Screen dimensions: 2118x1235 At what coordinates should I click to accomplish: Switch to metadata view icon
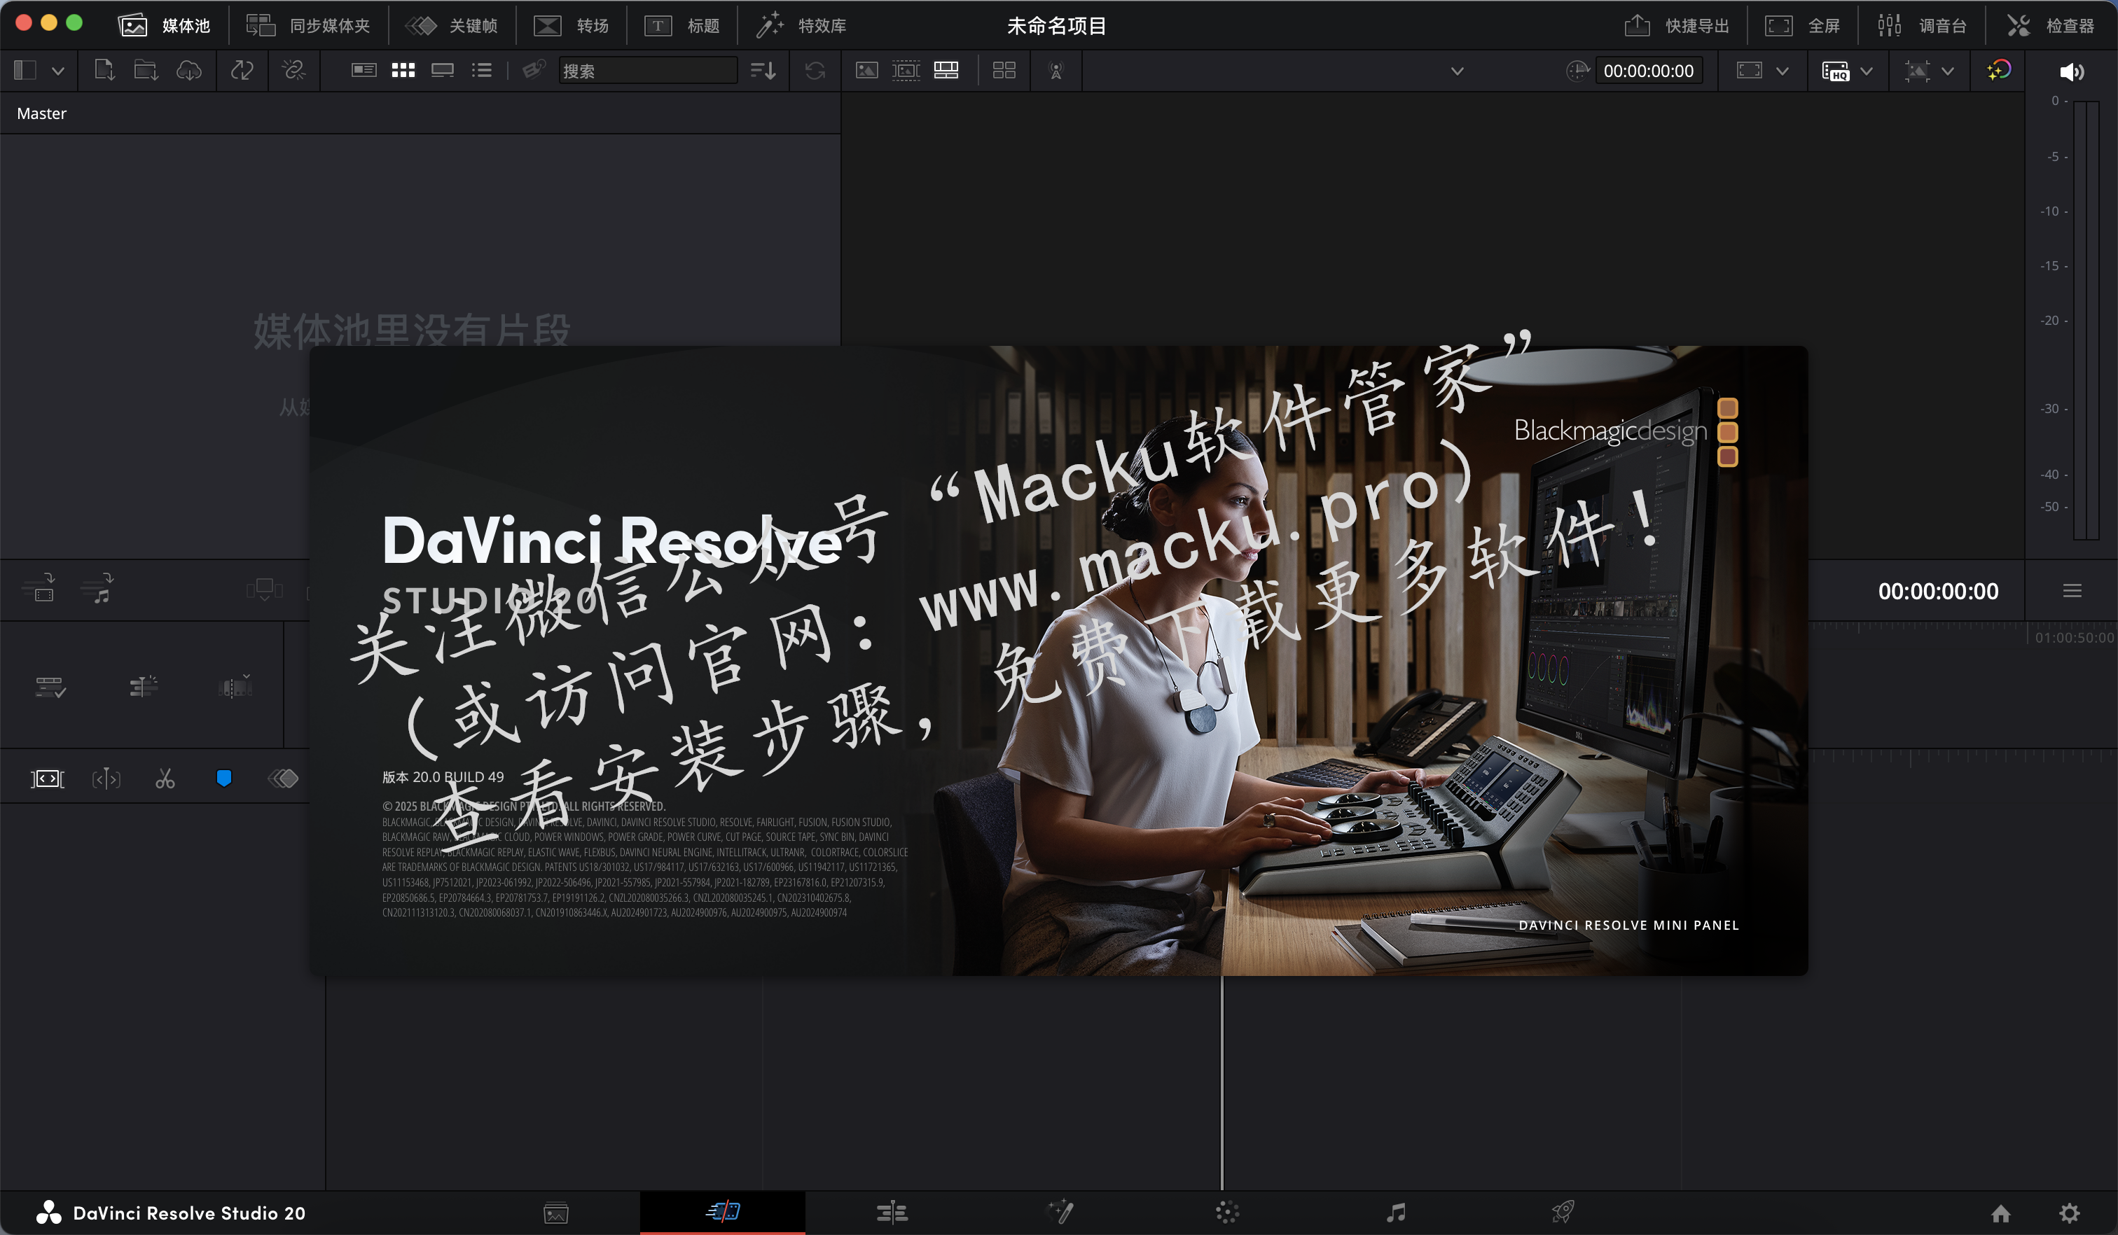(363, 71)
